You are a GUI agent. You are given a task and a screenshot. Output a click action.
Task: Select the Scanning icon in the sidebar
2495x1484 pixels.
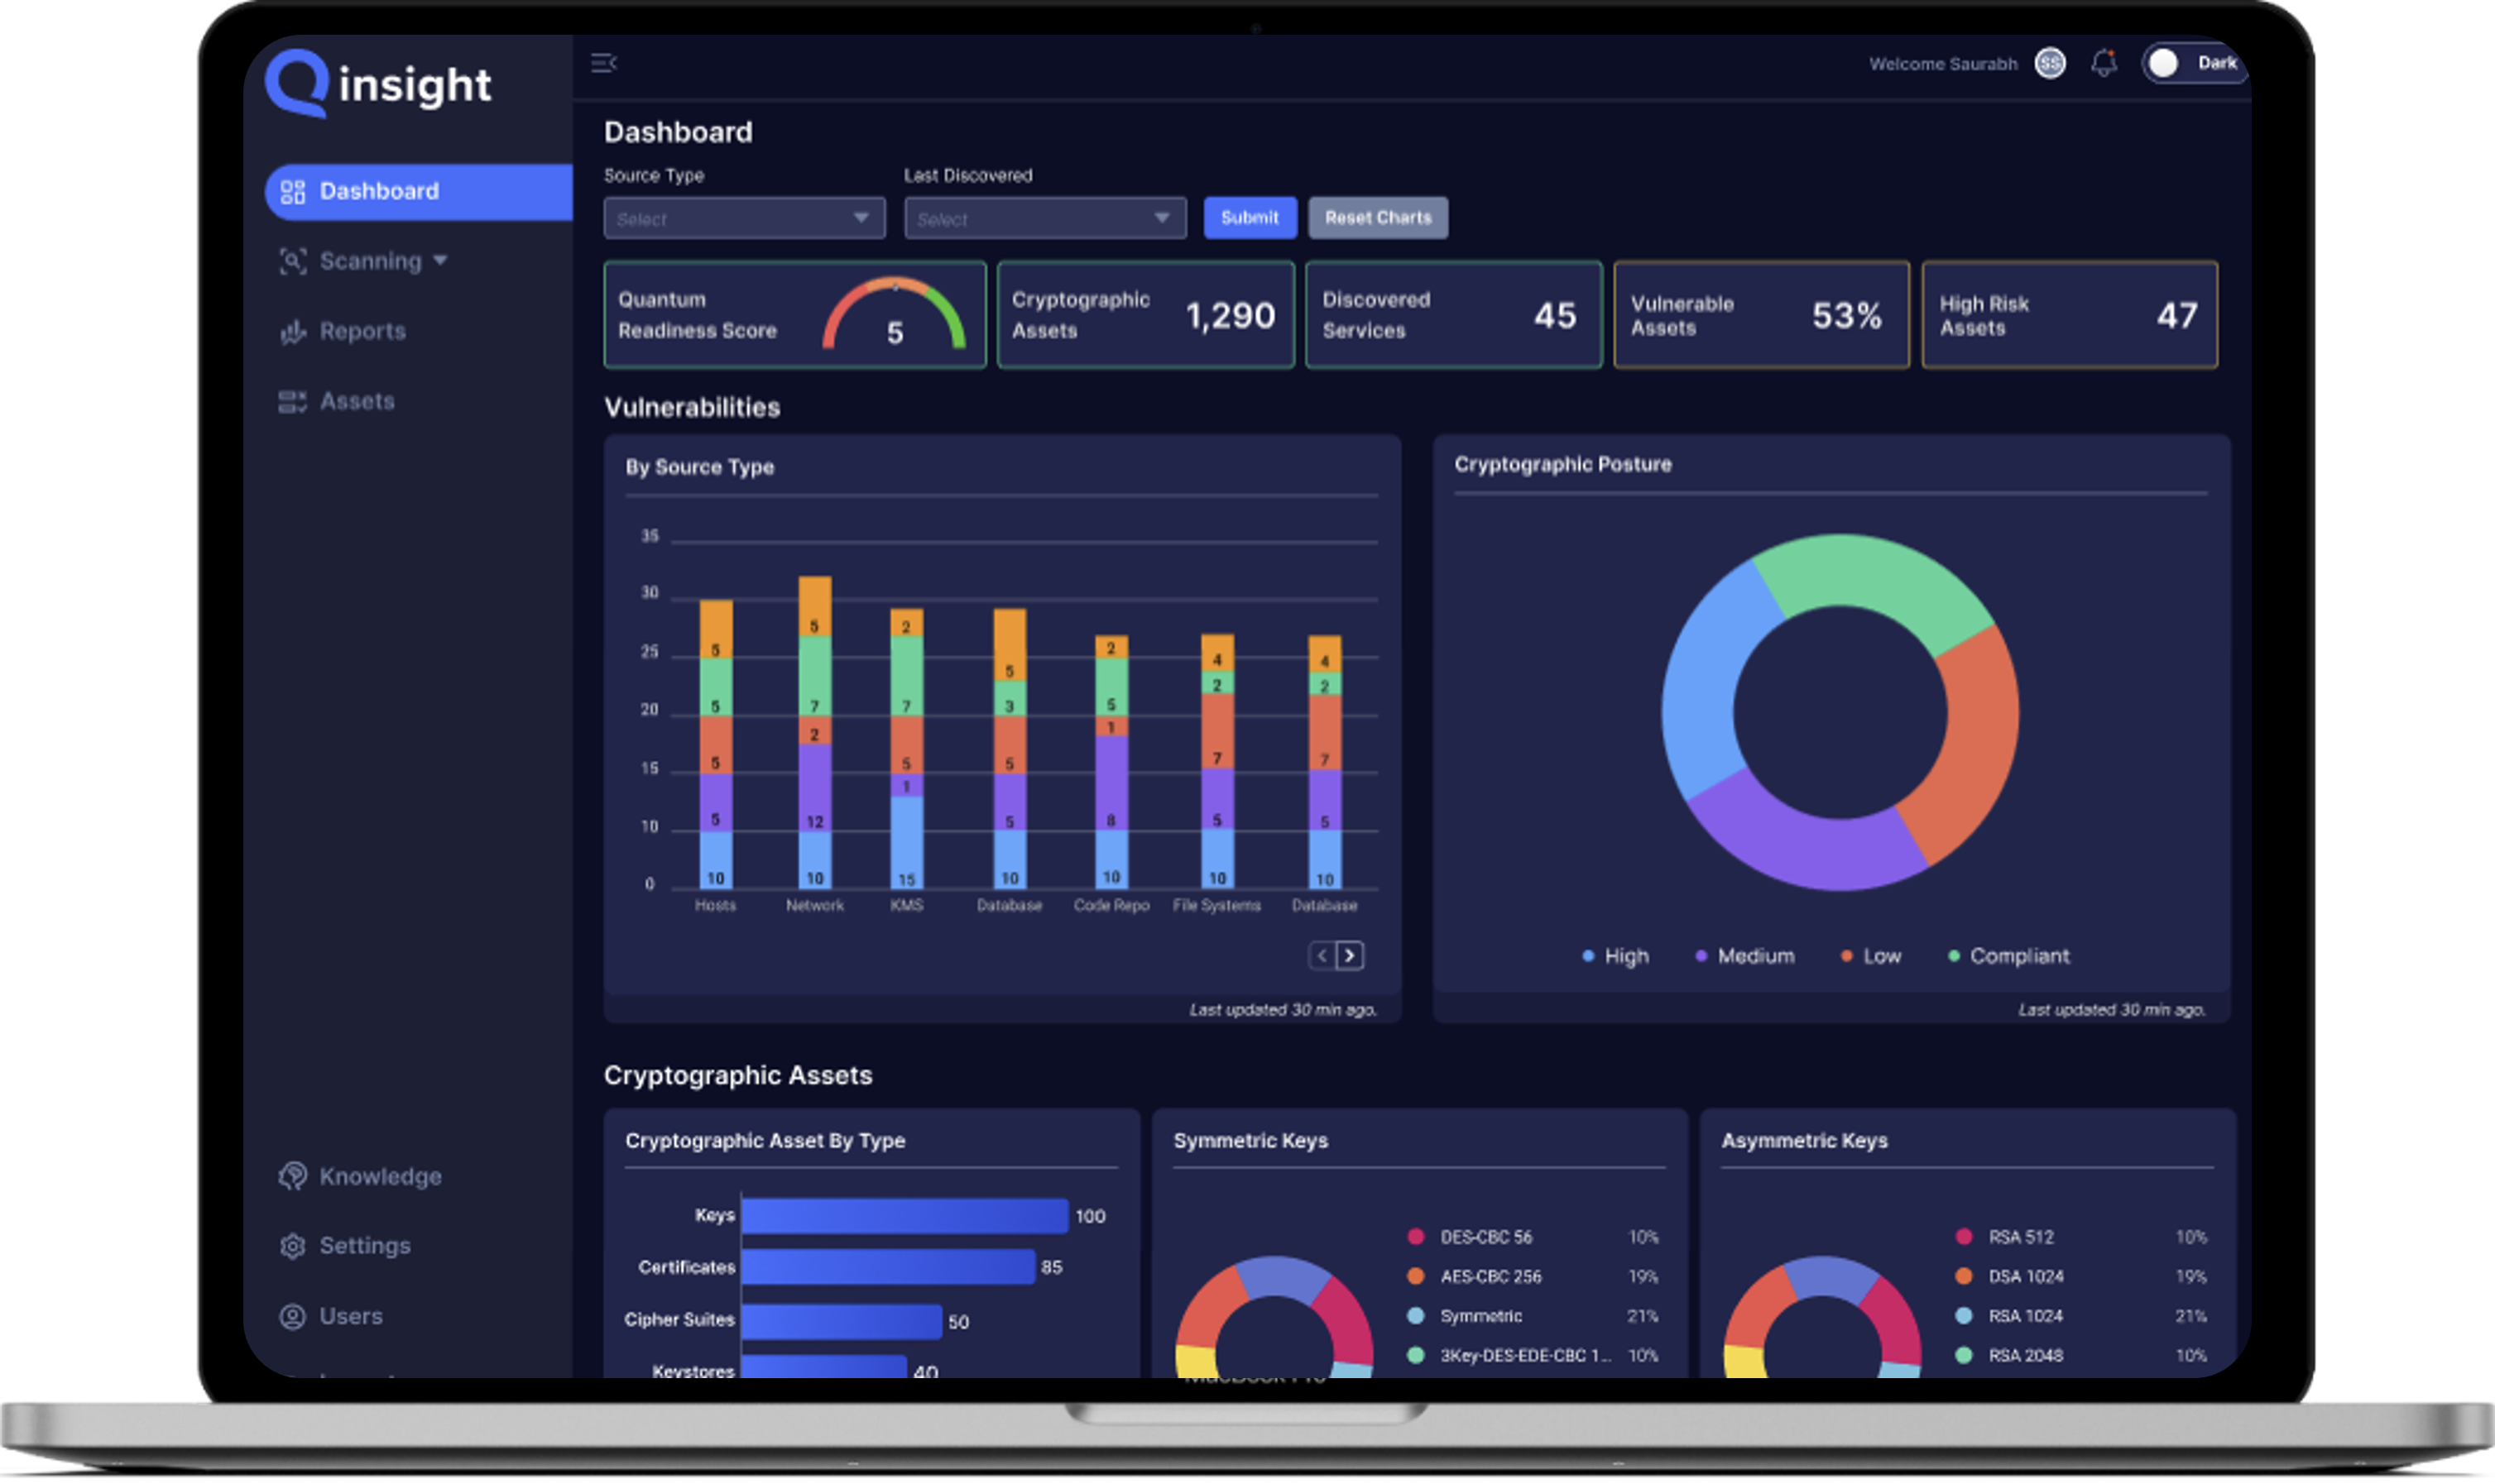[x=292, y=260]
